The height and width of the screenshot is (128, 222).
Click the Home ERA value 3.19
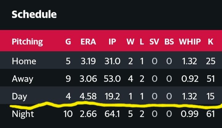tap(88, 61)
